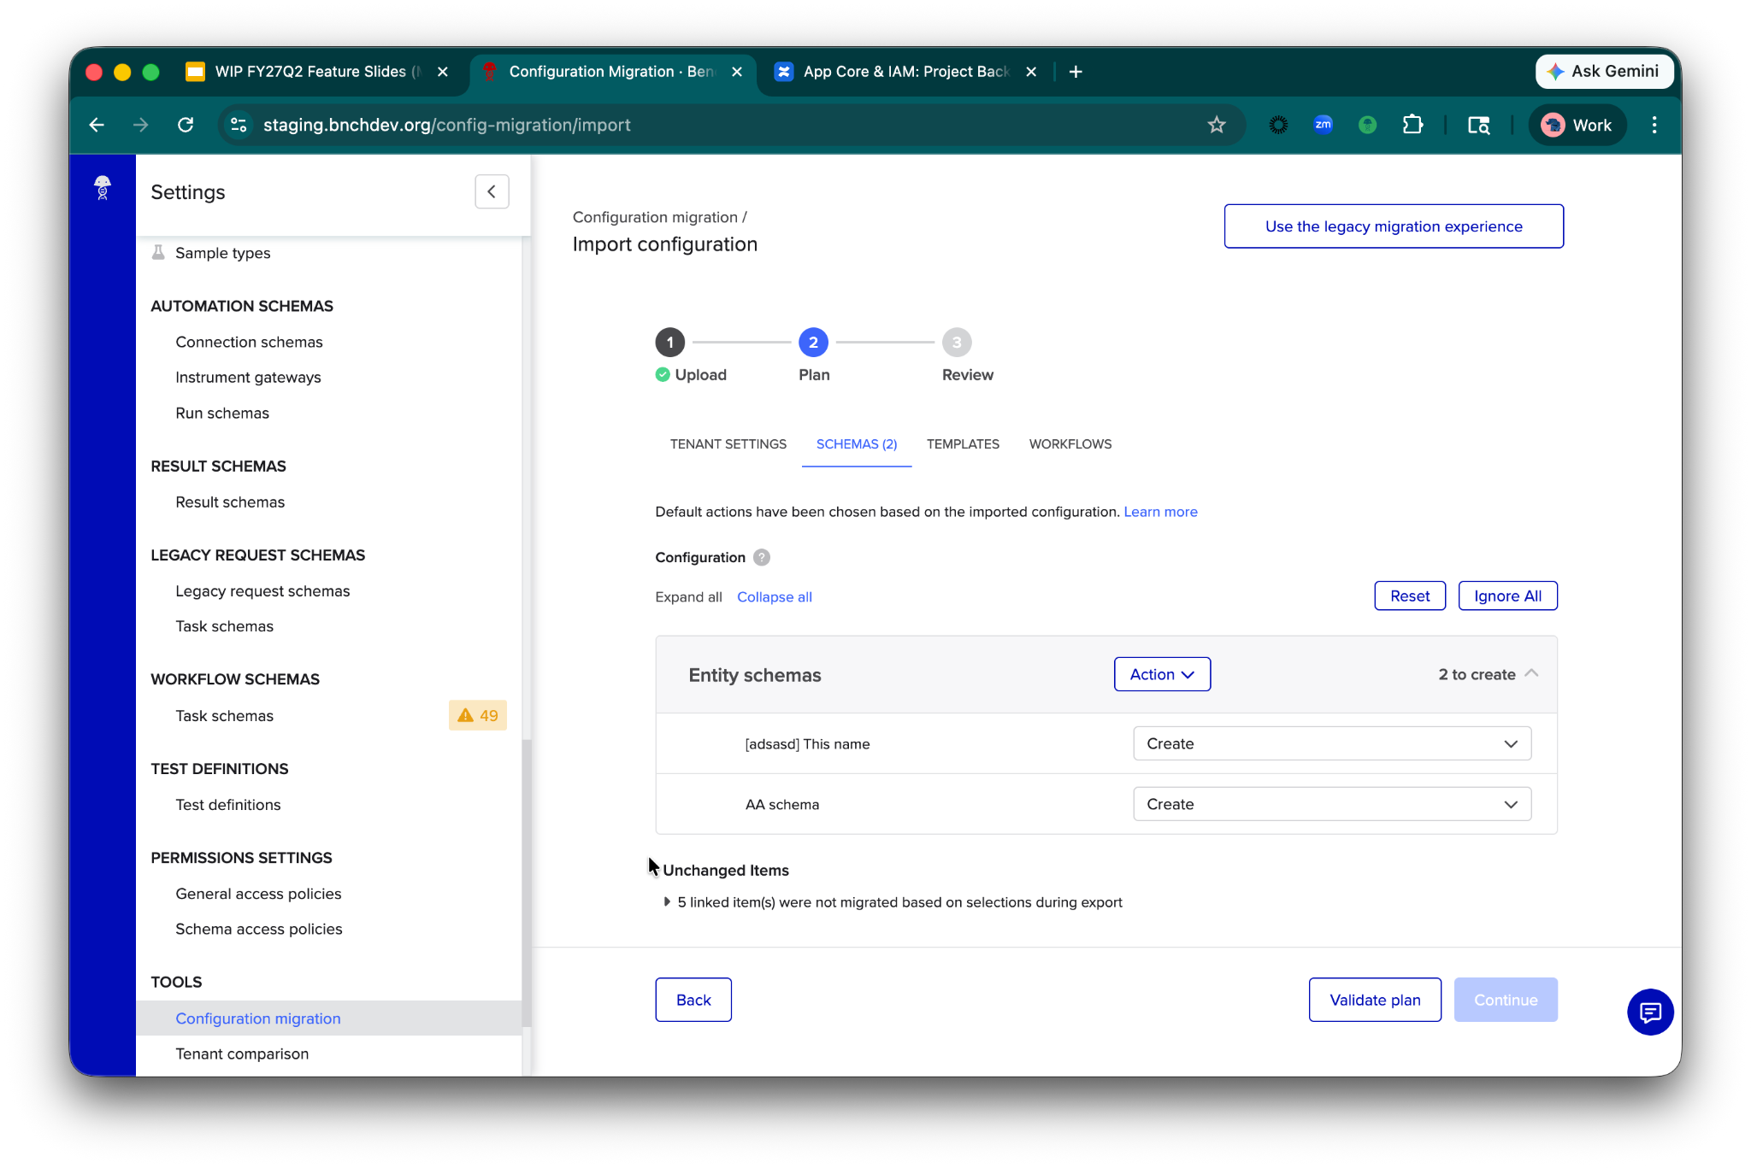The height and width of the screenshot is (1168, 1751).
Task: Click Expand all link
Action: coord(688,596)
